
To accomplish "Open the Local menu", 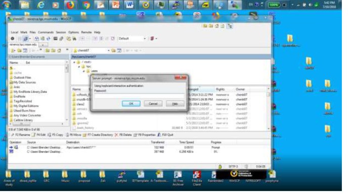I will click(15, 32).
